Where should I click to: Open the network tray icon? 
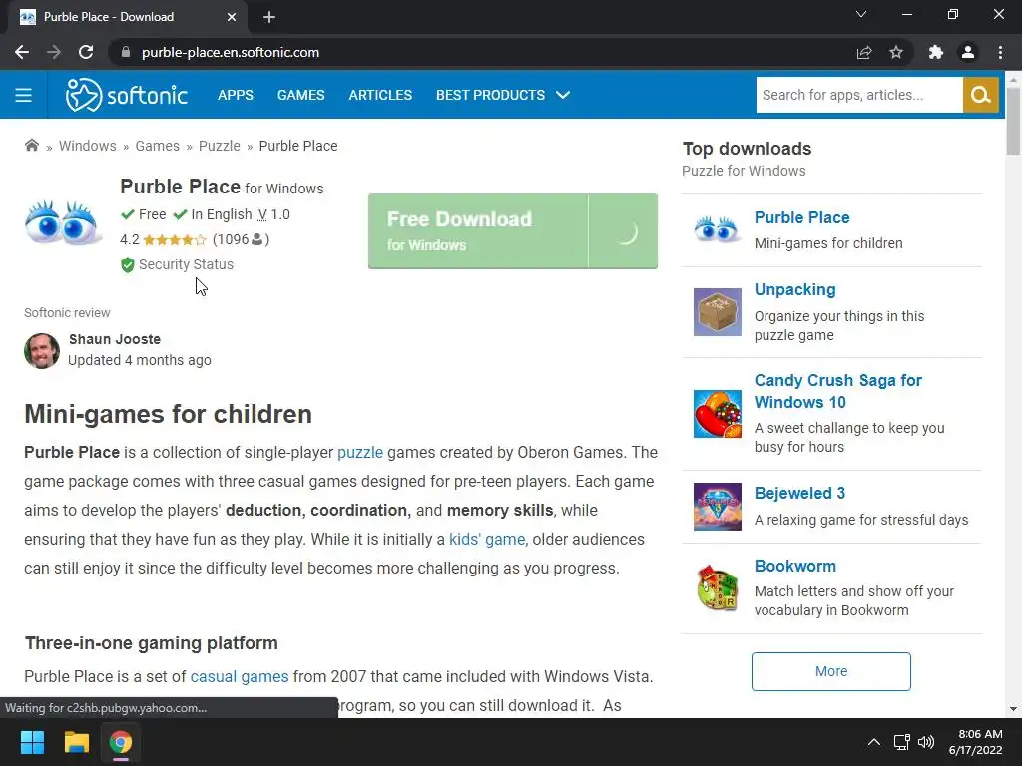(901, 742)
